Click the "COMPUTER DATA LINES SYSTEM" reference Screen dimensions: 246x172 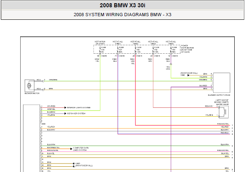pos(81,149)
